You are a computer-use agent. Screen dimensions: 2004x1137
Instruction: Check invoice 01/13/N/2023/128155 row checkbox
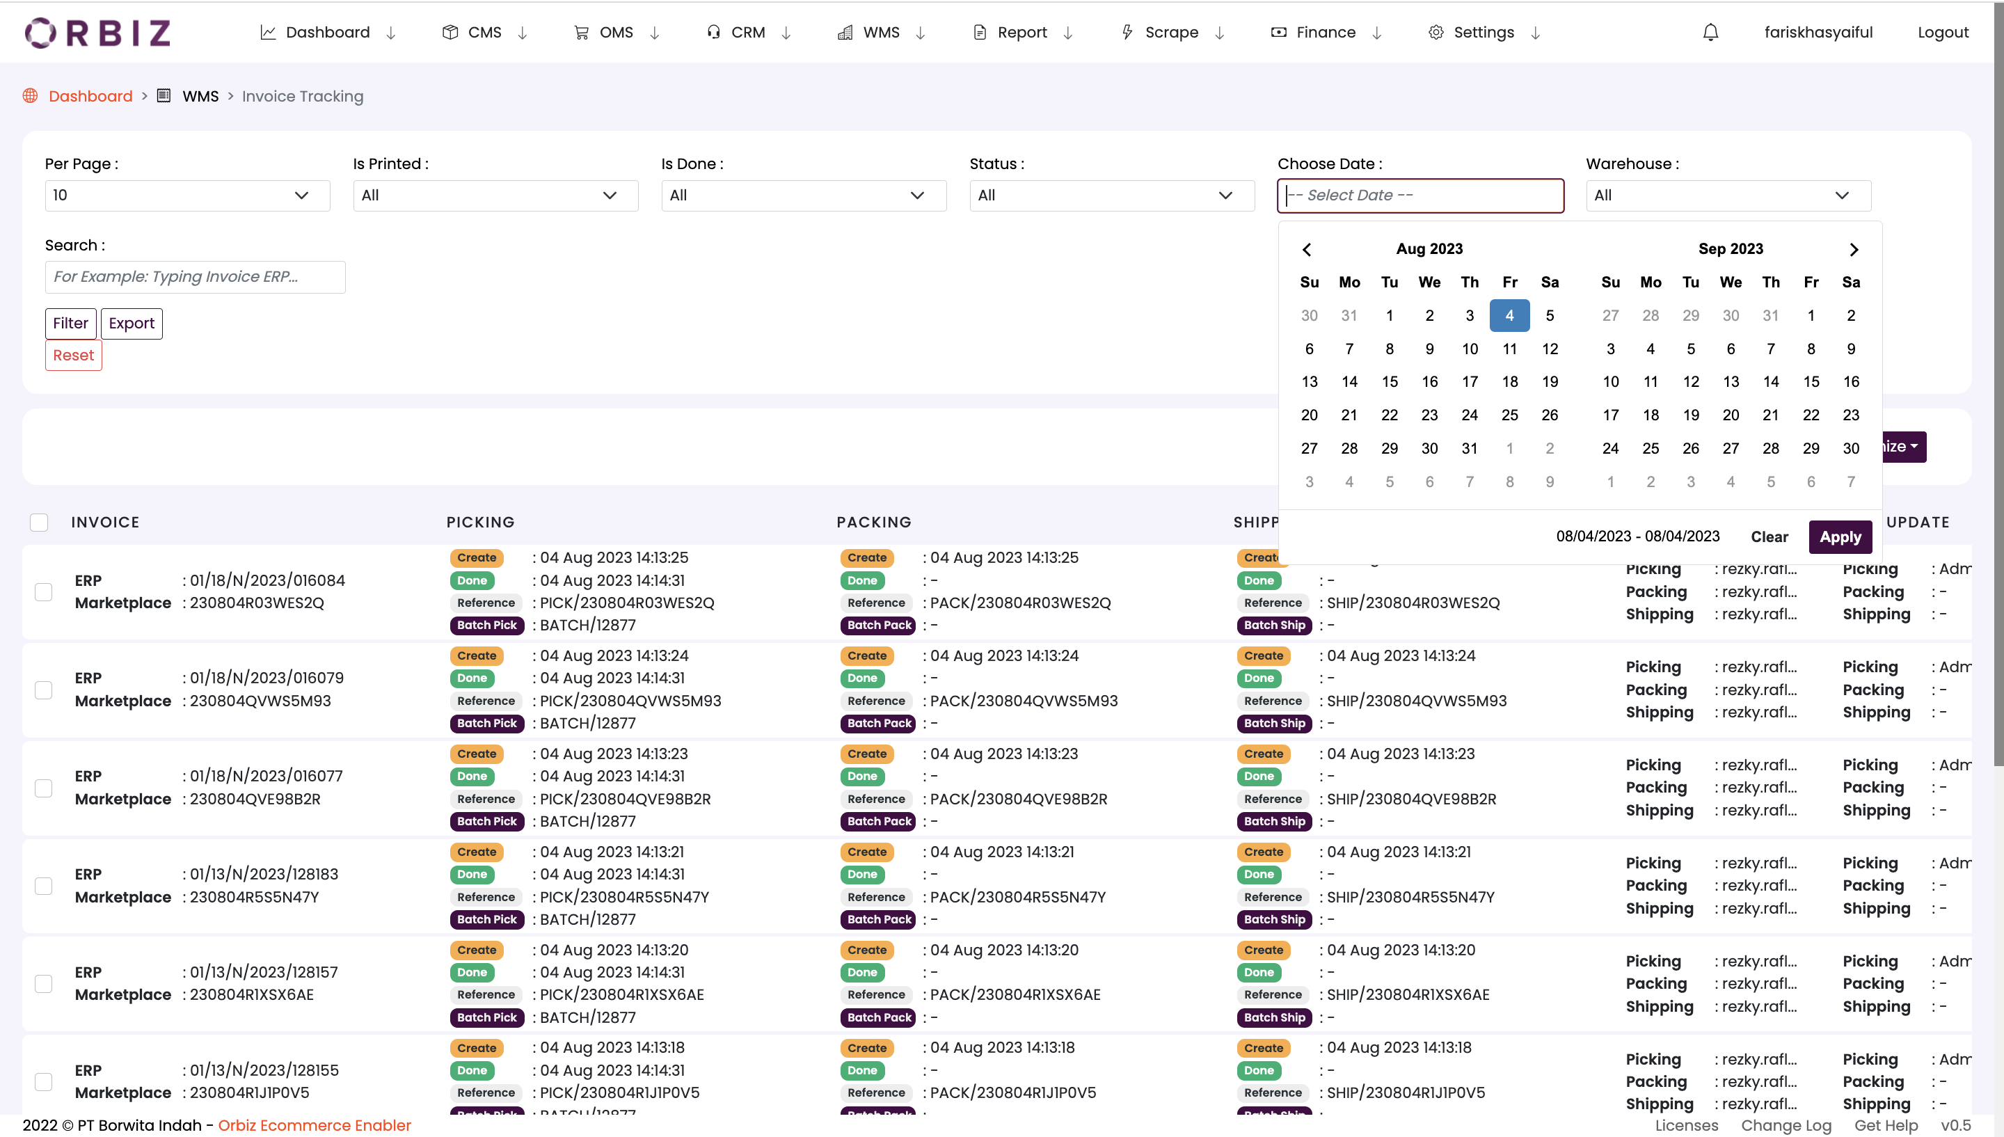(x=44, y=1082)
